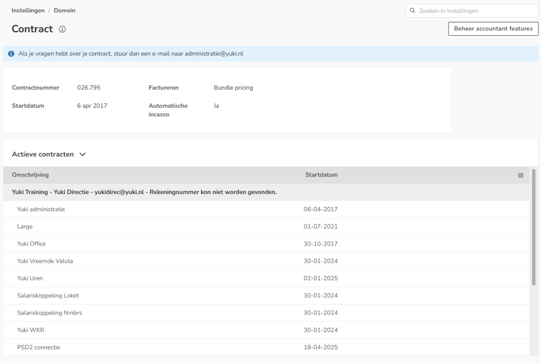Sort by the Startdatum column header
This screenshot has width=541, height=363.
321,175
